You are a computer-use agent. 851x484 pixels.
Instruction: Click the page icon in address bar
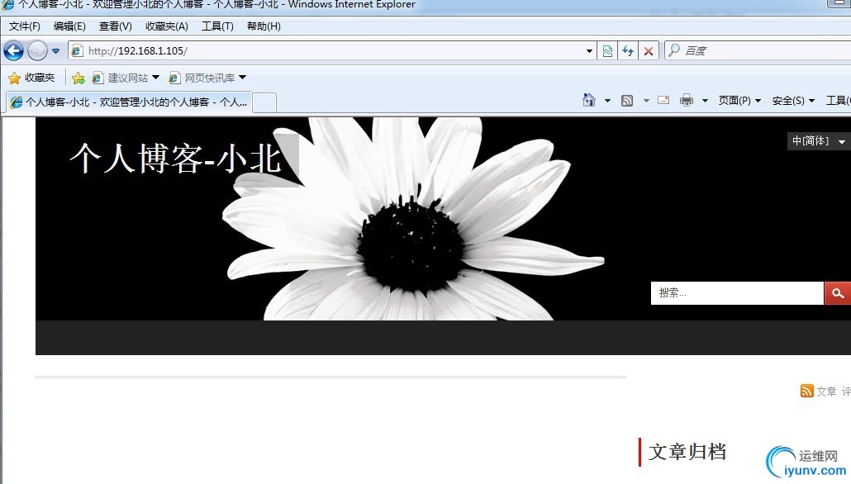click(77, 51)
